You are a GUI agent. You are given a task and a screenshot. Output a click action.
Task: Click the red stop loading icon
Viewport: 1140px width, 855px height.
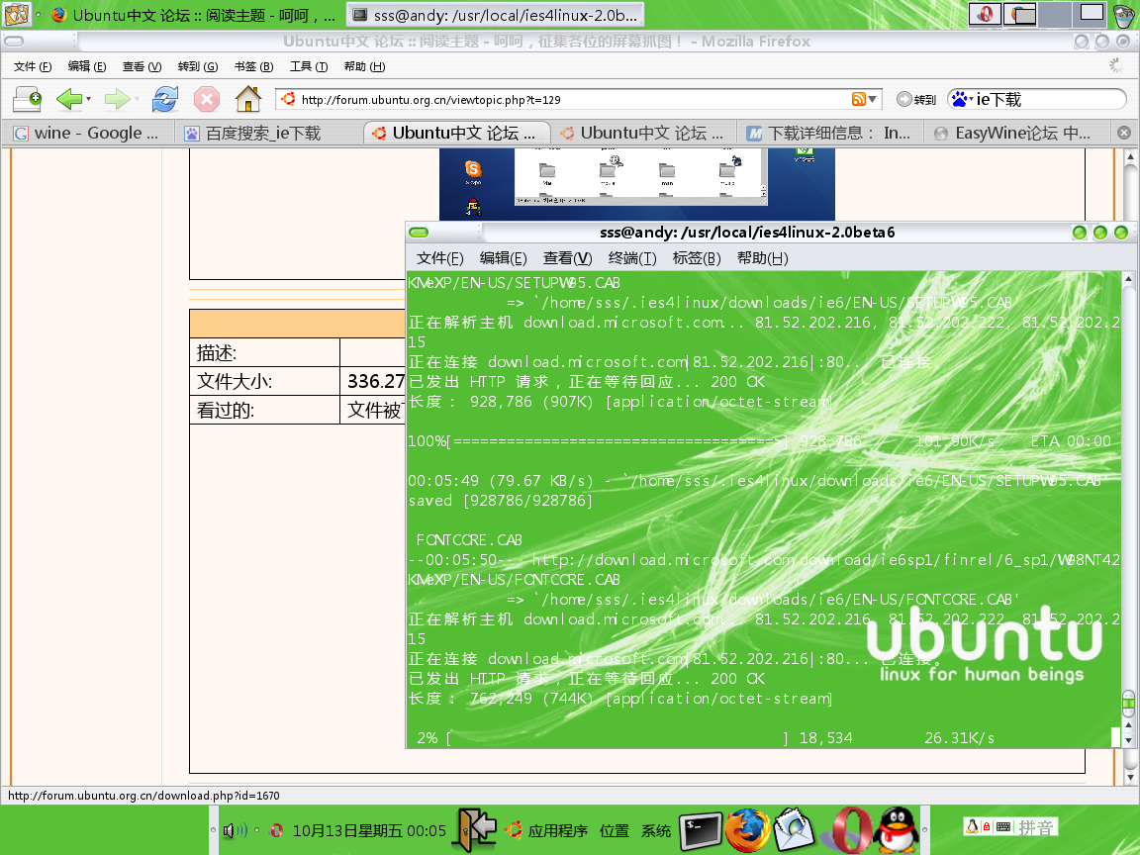[x=207, y=99]
